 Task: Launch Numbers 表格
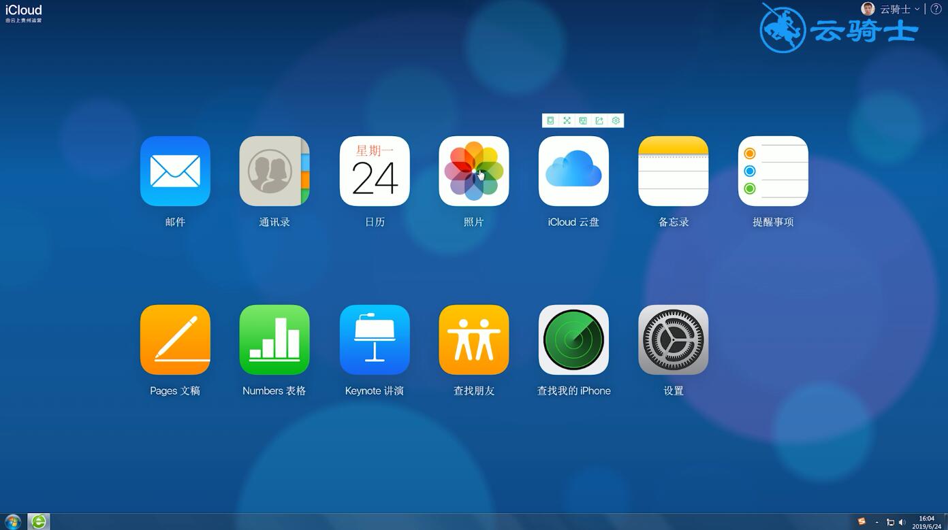274,339
